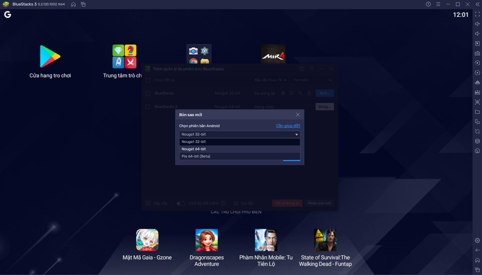
Task: Open macro recorder play icon in sidebar
Action: (477, 63)
